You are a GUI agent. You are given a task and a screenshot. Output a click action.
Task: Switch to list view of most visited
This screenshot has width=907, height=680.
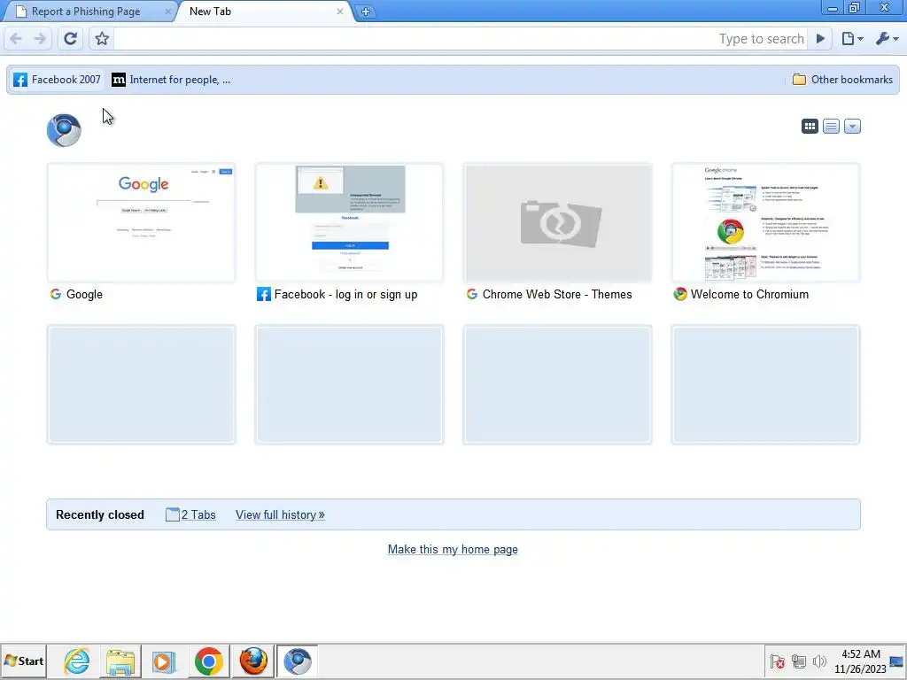click(831, 126)
